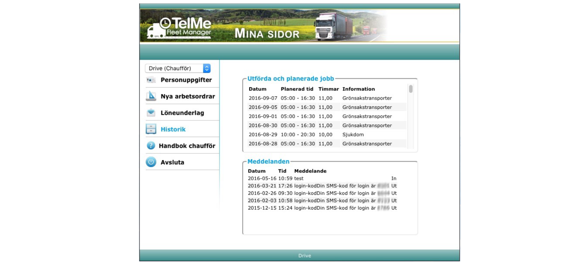Click the Mina Sidor banner title
This screenshot has height=272, width=581.
tap(267, 34)
